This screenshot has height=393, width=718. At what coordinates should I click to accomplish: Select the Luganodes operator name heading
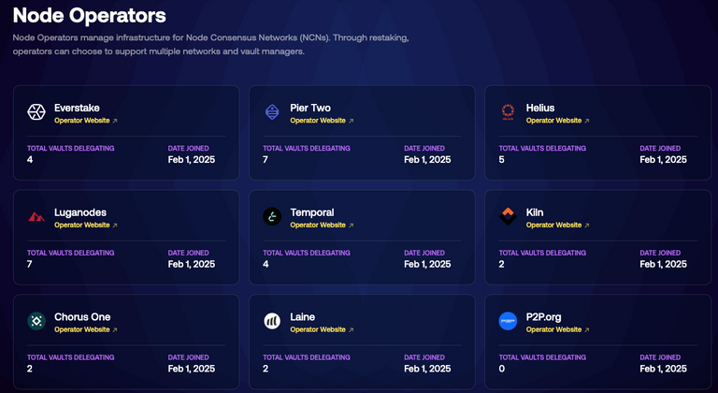click(x=79, y=212)
